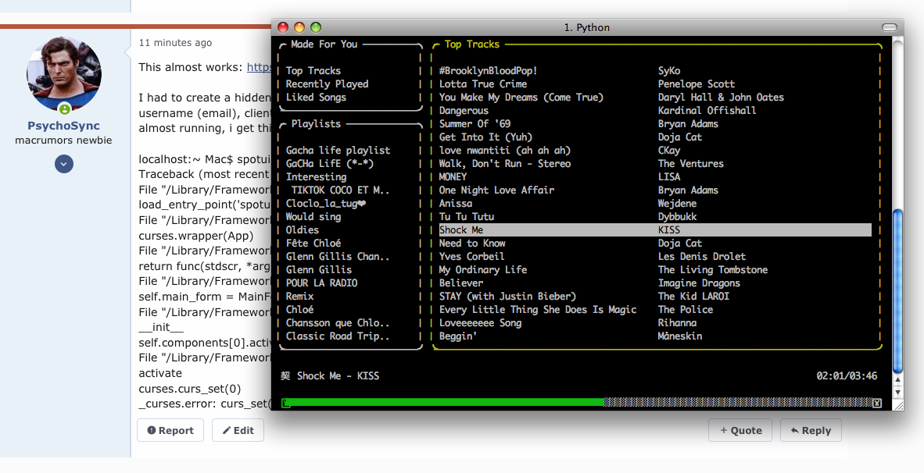Click the highlighted Shock Me track row
924x473 pixels.
click(x=655, y=230)
